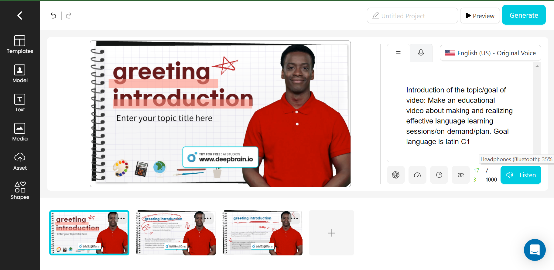
Task: Open the English (US) voice dropdown
Action: coord(491,53)
